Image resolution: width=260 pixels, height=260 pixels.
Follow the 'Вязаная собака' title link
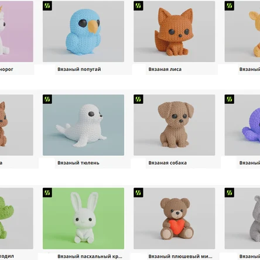tap(167, 163)
